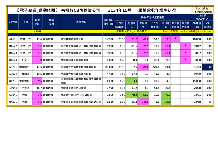
Task: Click the dark blue 30 circulation cell
Action: [208, 67]
